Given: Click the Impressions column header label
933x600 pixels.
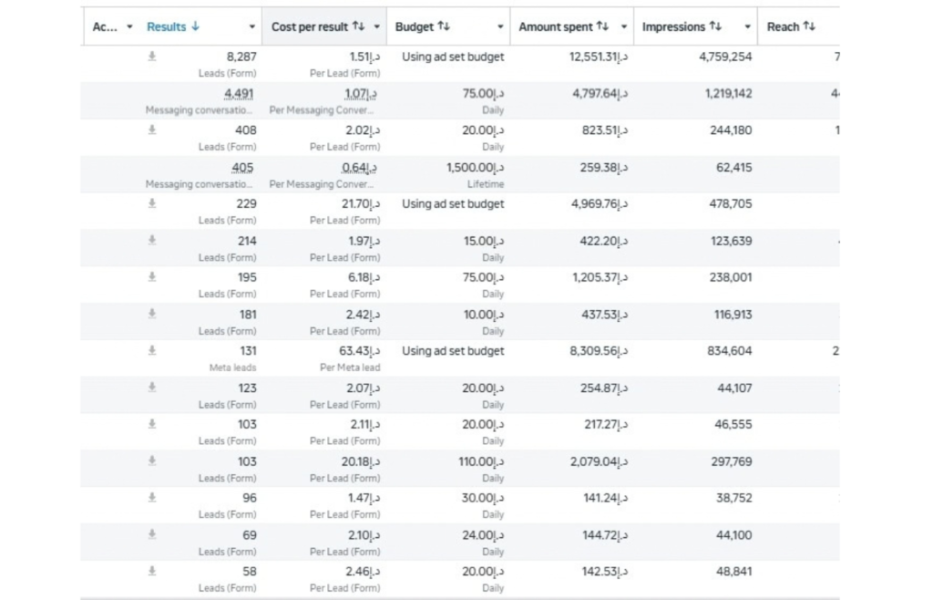Looking at the screenshot, I should pyautogui.click(x=673, y=26).
